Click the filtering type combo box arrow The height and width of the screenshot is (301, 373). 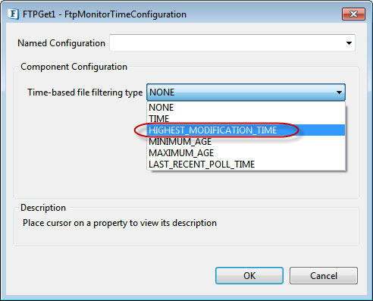pos(339,92)
